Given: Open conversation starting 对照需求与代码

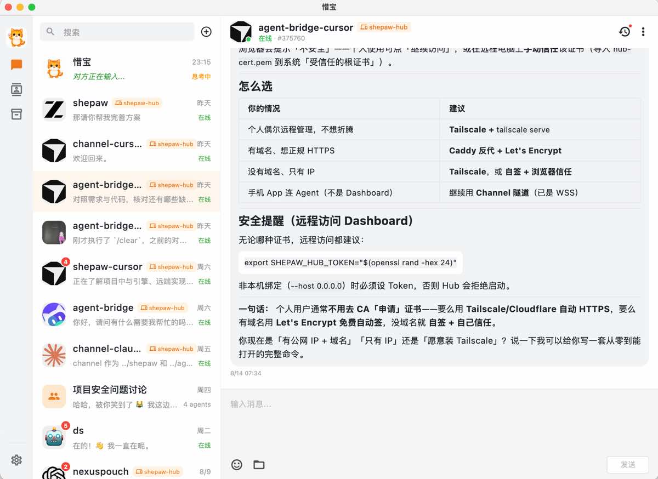Looking at the screenshot, I should coord(127,192).
